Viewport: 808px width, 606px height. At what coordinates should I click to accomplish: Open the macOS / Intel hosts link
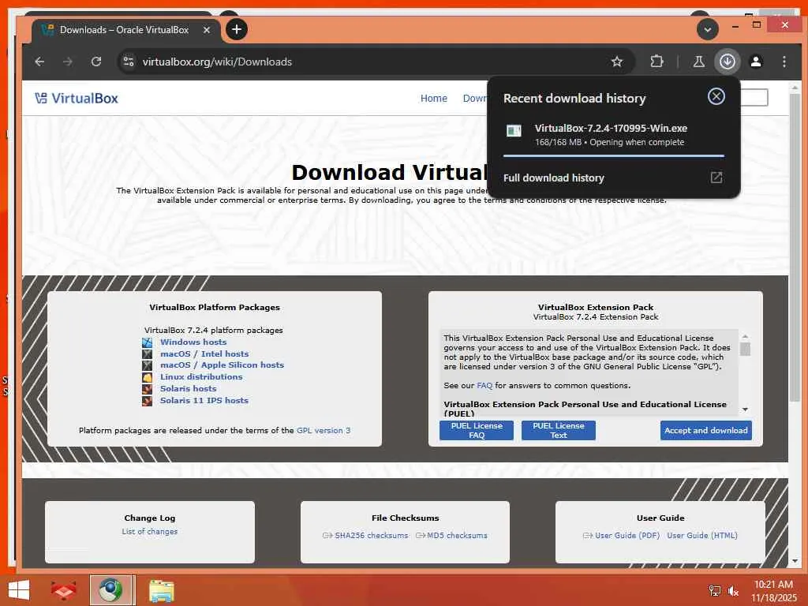coord(204,354)
